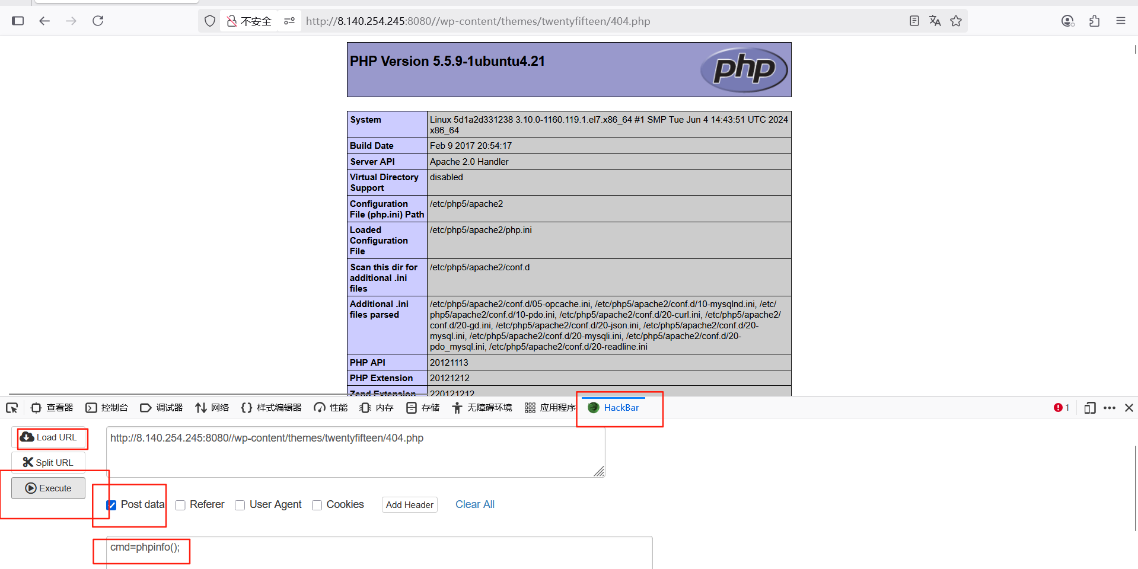Click the post data field with cmd=phpinfo();
Image resolution: width=1138 pixels, height=569 pixels.
(x=380, y=552)
